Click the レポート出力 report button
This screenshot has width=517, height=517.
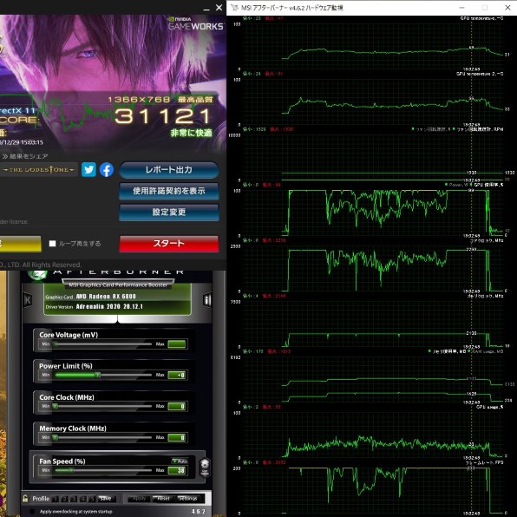[x=169, y=170]
